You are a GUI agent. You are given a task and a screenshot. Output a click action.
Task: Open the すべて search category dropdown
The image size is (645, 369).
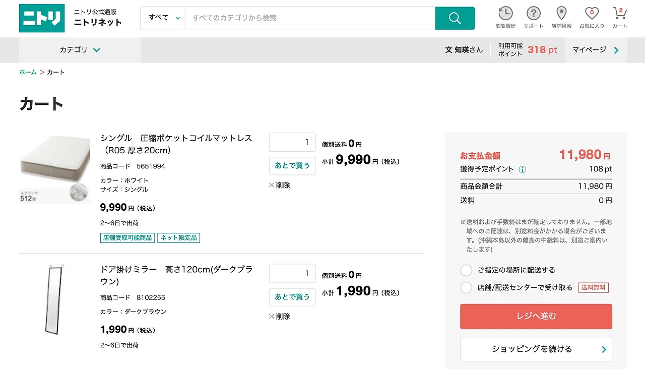point(163,18)
